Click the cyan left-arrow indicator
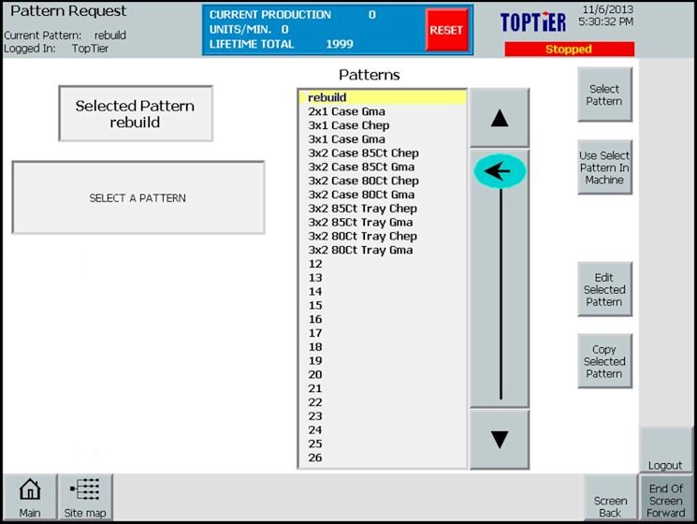 click(x=500, y=171)
